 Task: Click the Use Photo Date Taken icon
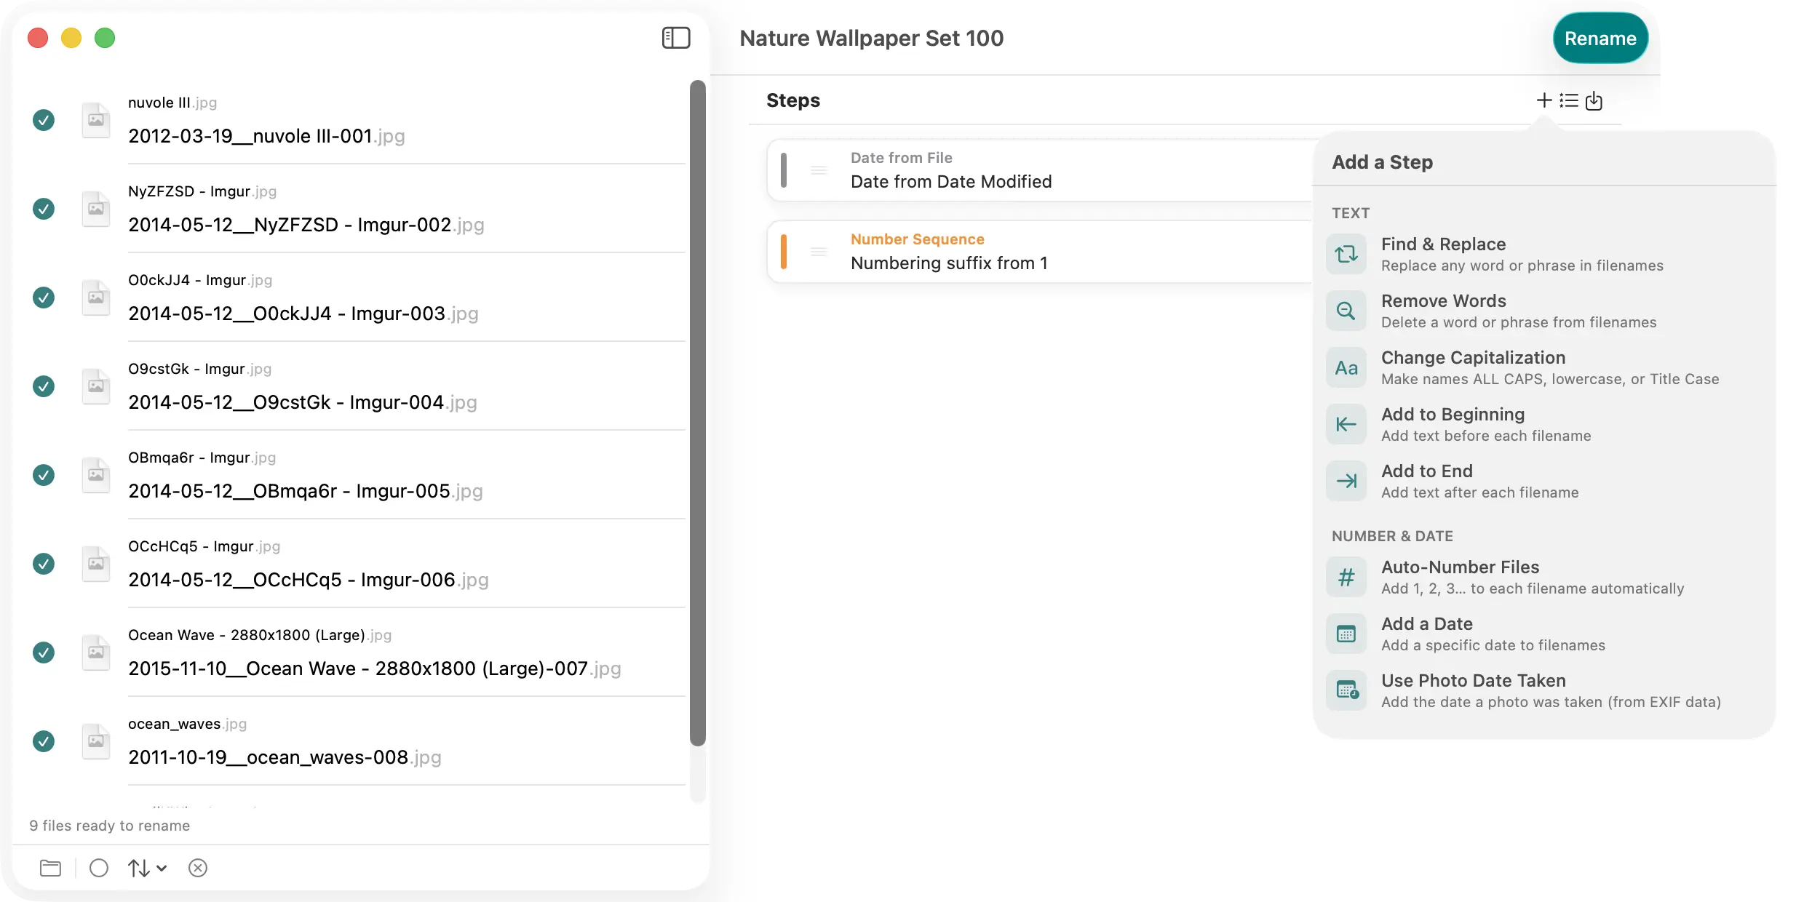point(1346,690)
